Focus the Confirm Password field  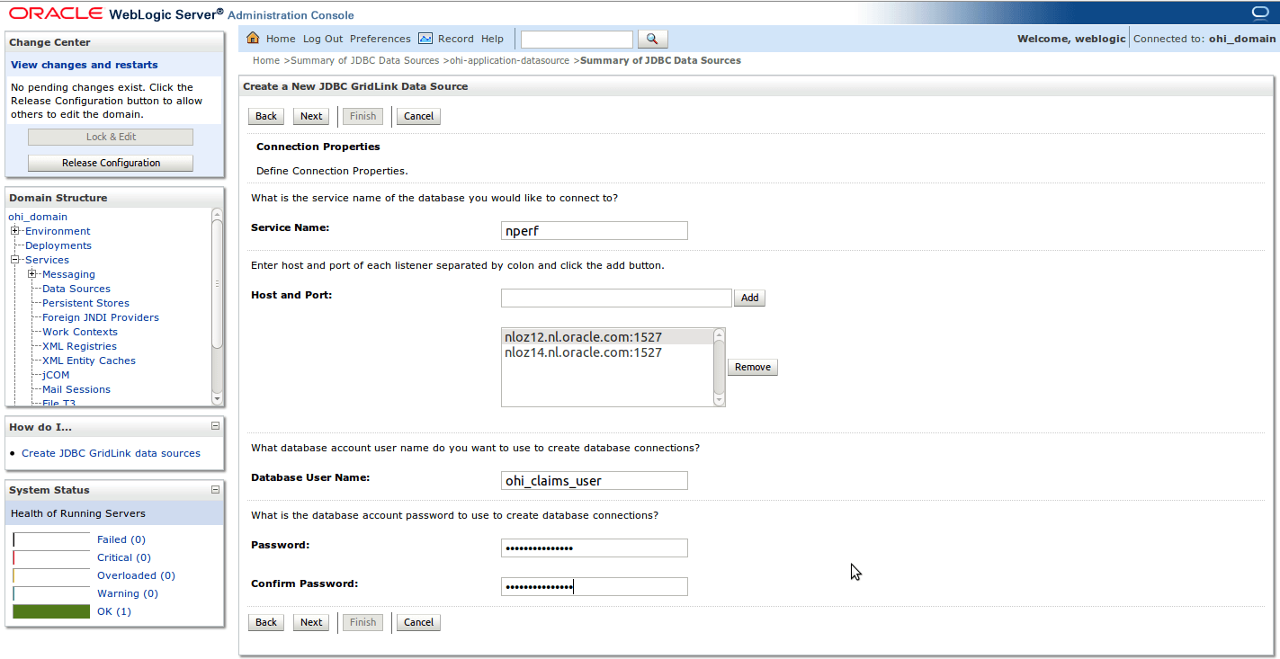(595, 586)
